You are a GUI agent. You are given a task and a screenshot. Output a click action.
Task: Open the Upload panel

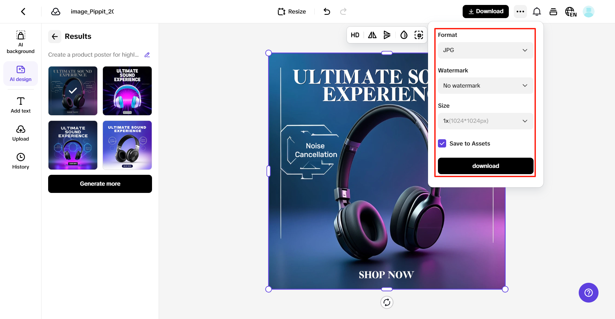pos(20,133)
